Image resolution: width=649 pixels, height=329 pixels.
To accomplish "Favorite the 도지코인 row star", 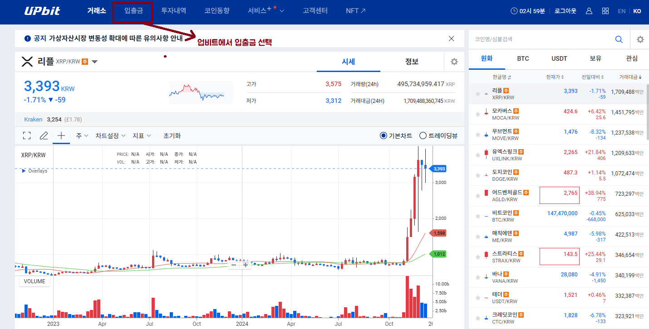I will pos(477,175).
